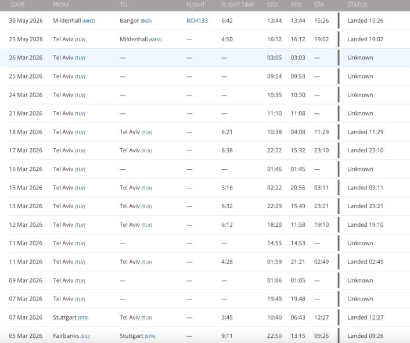The height and width of the screenshot is (343, 410).
Task: Select the 16 Mar 2026 date cell
Action: click(26, 169)
